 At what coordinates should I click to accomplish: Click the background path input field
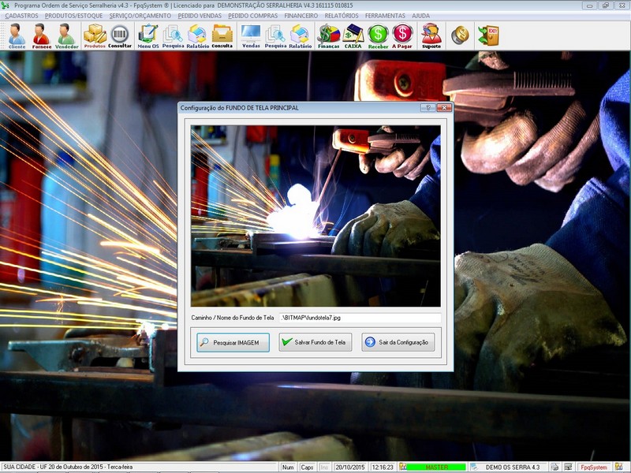[x=360, y=318]
